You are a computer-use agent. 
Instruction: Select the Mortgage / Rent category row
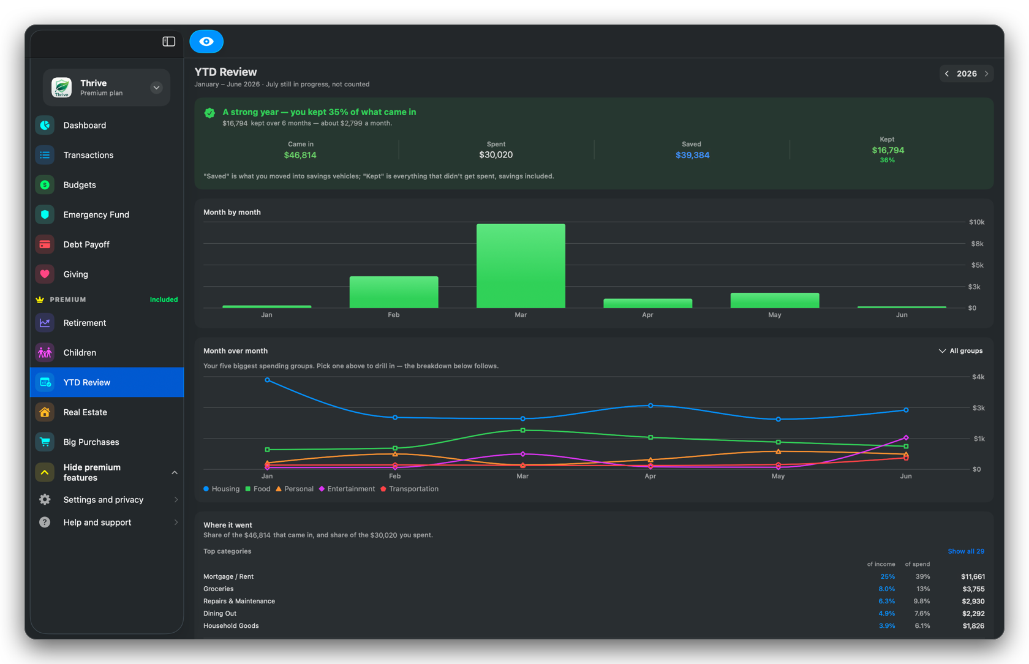coord(594,576)
